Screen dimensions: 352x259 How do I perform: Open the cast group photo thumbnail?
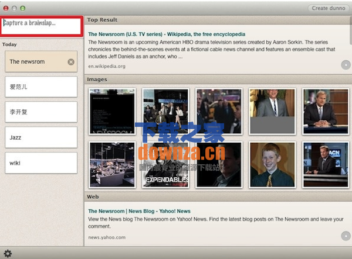click(x=165, y=111)
